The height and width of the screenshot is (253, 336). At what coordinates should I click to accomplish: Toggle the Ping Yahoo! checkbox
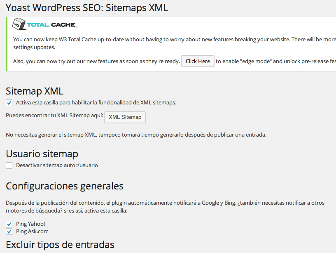click(9, 224)
